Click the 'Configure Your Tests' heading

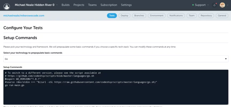tap(23, 28)
